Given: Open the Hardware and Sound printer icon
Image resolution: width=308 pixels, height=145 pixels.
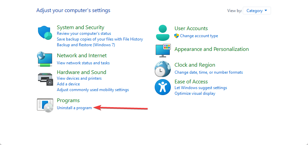Looking at the screenshot, I should pos(45,79).
